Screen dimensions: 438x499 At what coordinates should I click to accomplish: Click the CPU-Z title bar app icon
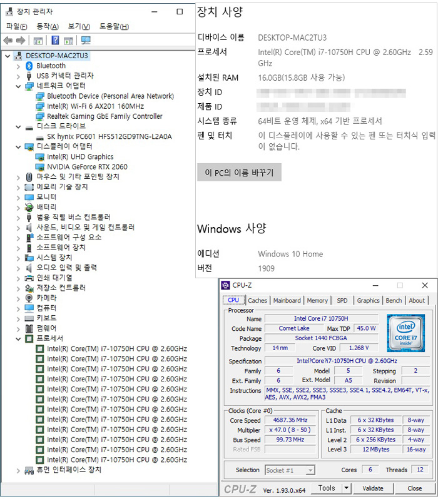pyautogui.click(x=225, y=286)
